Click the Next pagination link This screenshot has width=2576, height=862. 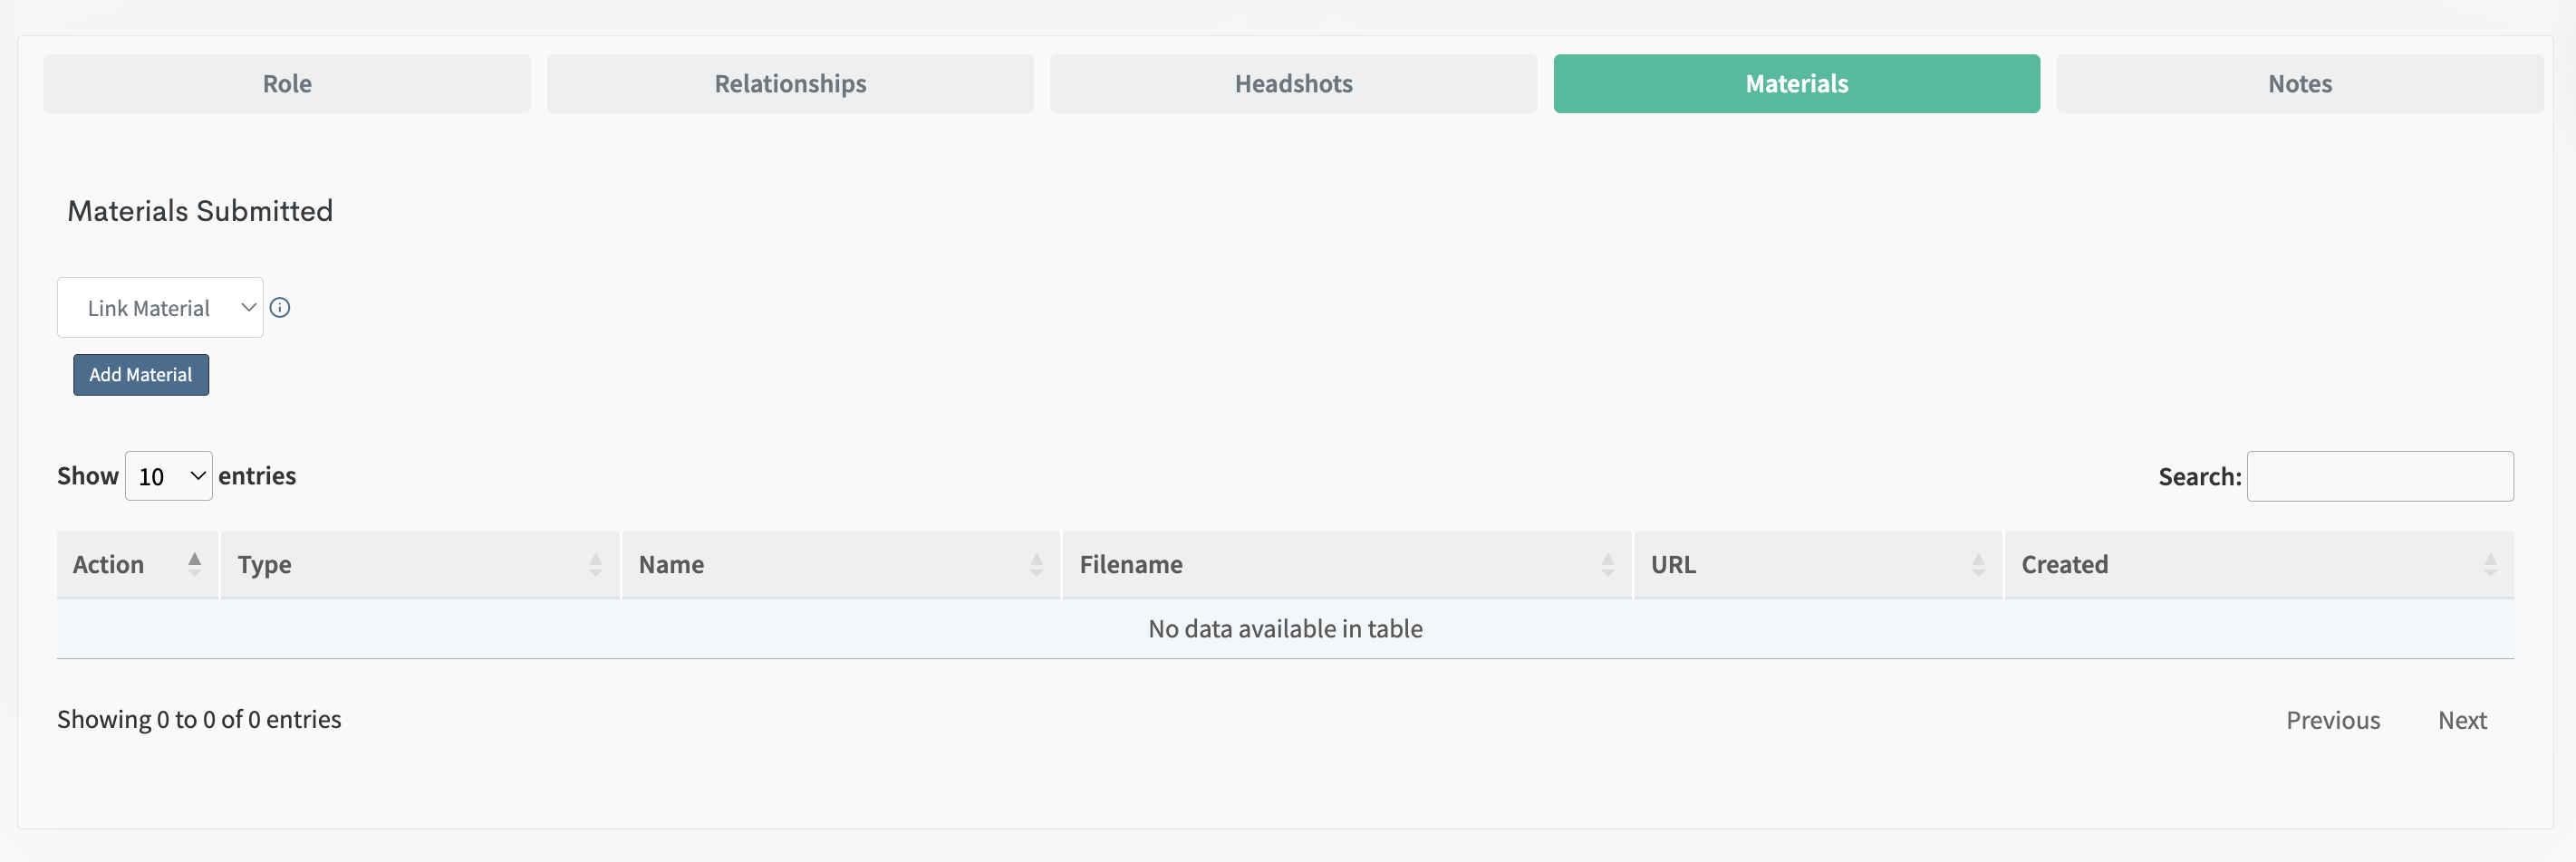(x=2461, y=720)
